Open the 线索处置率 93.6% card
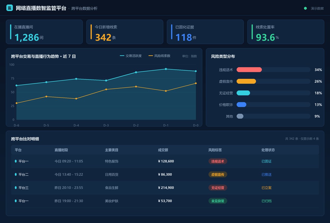Image resolution: width=330 pixels, height=223 pixels. 286,32
